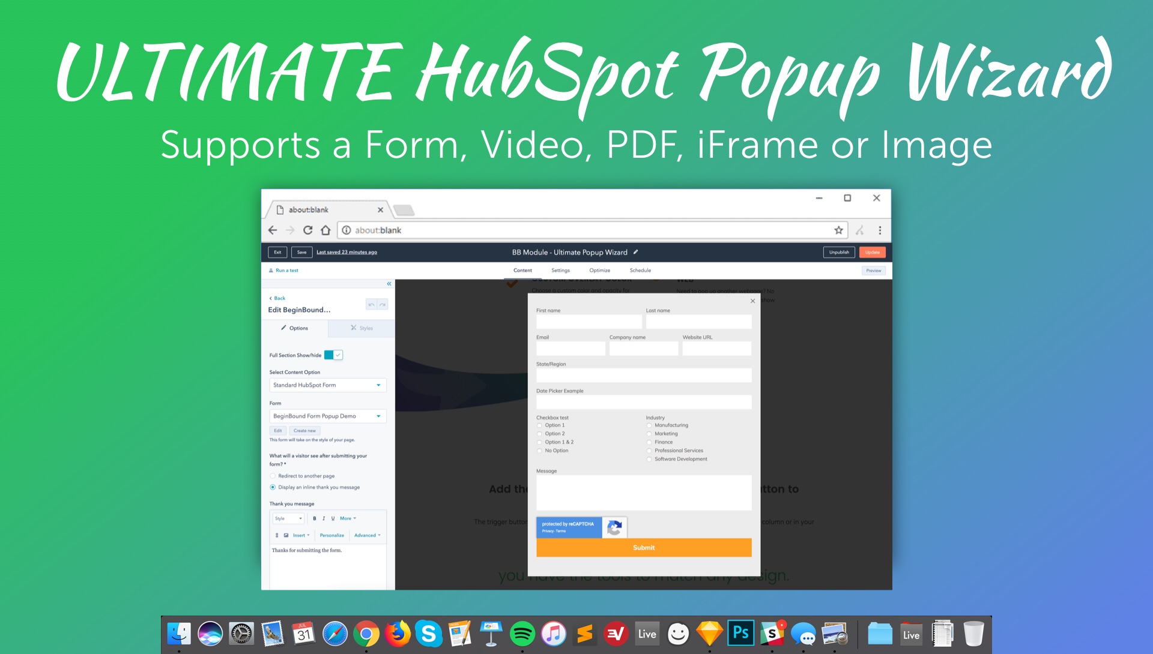Apply italic in thank you message
The width and height of the screenshot is (1153, 654).
pyautogui.click(x=324, y=518)
